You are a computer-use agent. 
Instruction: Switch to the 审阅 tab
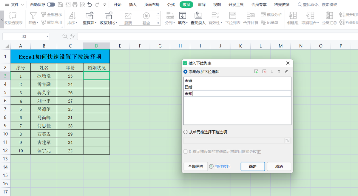pyautogui.click(x=202, y=5)
